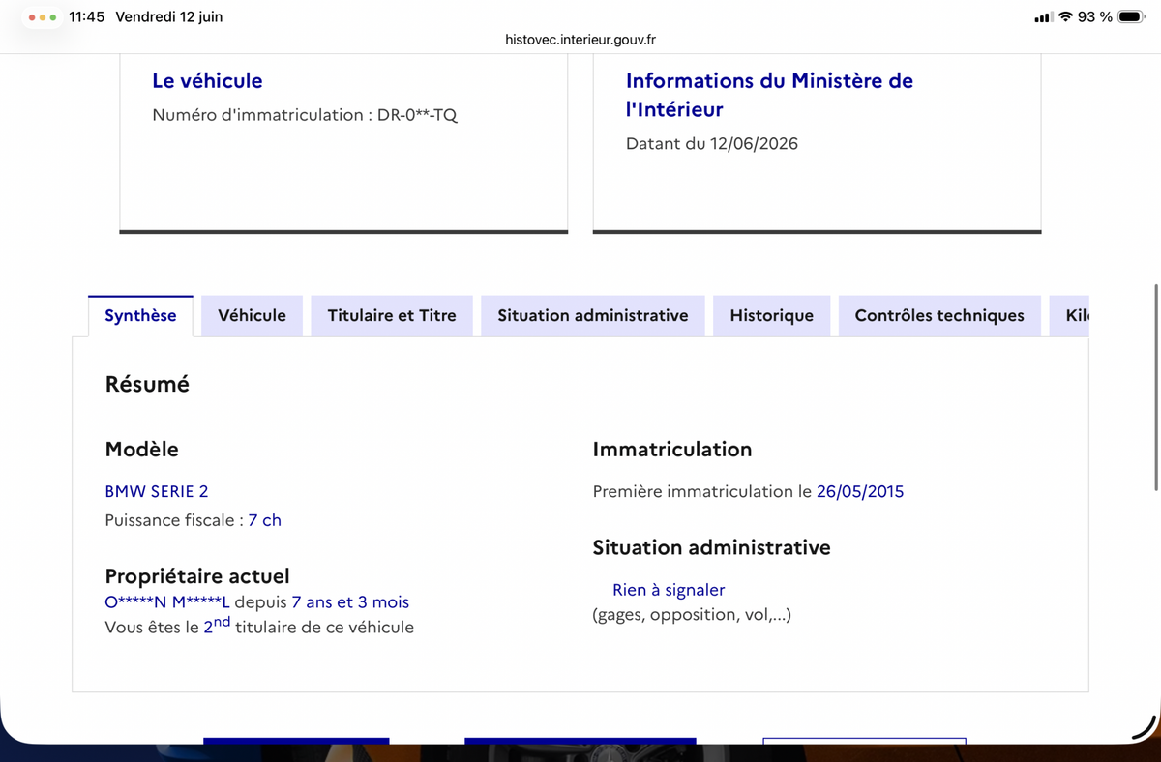Viewport: 1161px width, 762px height.
Task: Tap the Wi-Fi status icon
Action: [1065, 16]
